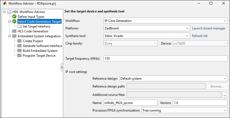This screenshot has height=118, width=230.
Task: Click the Build Embedded System step icon
Action: (20, 51)
